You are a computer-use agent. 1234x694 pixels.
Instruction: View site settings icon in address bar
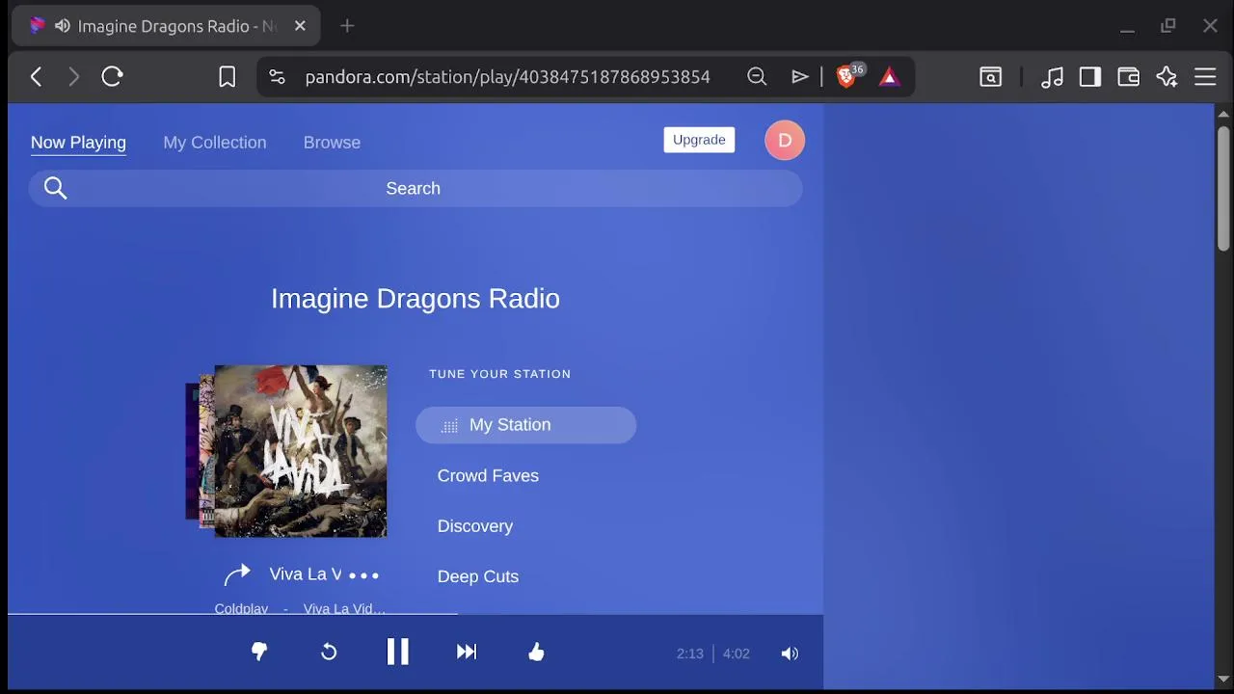click(x=277, y=77)
